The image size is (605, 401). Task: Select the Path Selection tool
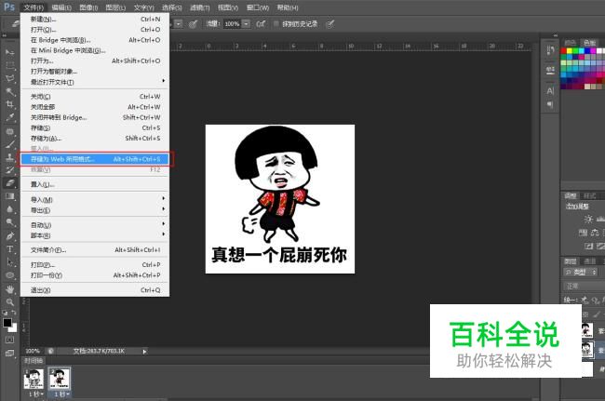[9, 262]
